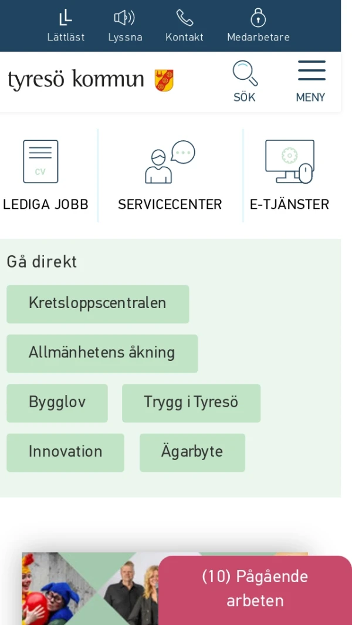Click the Kontakt phone icon

point(184,19)
